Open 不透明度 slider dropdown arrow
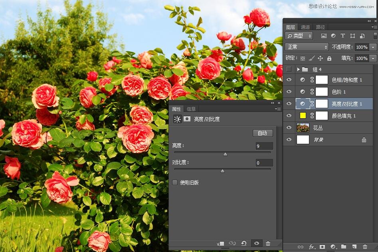 pos(373,47)
